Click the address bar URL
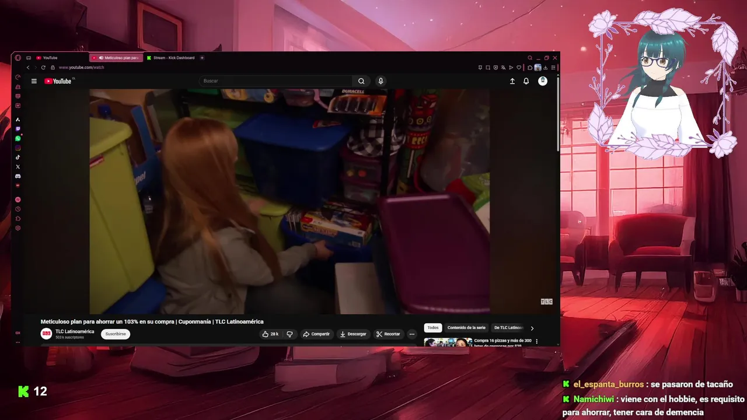This screenshot has width=747, height=420. 81,68
